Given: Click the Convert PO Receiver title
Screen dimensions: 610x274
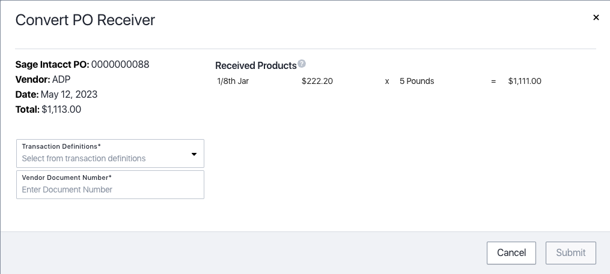Looking at the screenshot, I should [x=85, y=20].
